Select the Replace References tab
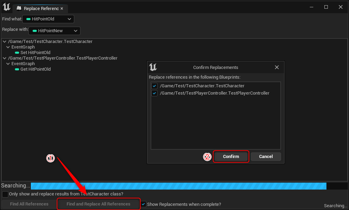The height and width of the screenshot is (210, 349). [x=40, y=8]
